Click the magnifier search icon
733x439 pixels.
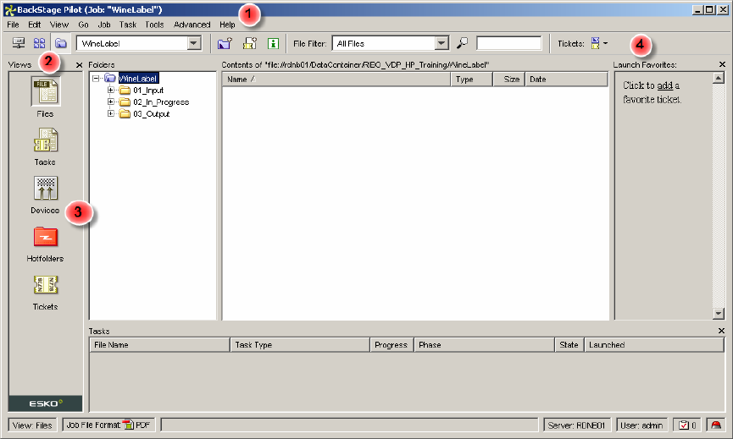[463, 43]
